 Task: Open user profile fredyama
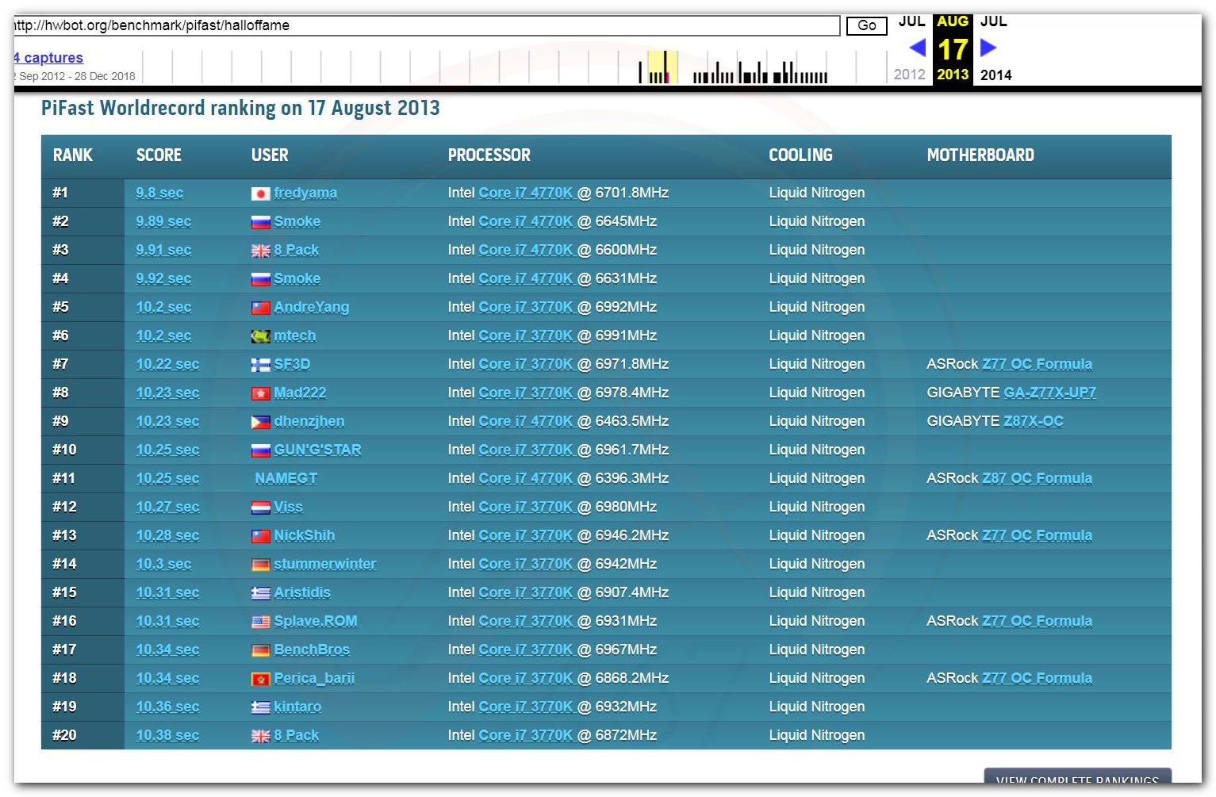(305, 193)
